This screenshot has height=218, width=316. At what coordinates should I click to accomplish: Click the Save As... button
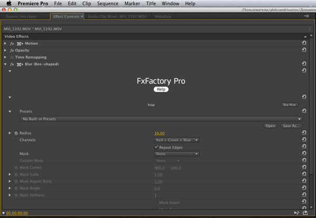[x=291, y=126]
